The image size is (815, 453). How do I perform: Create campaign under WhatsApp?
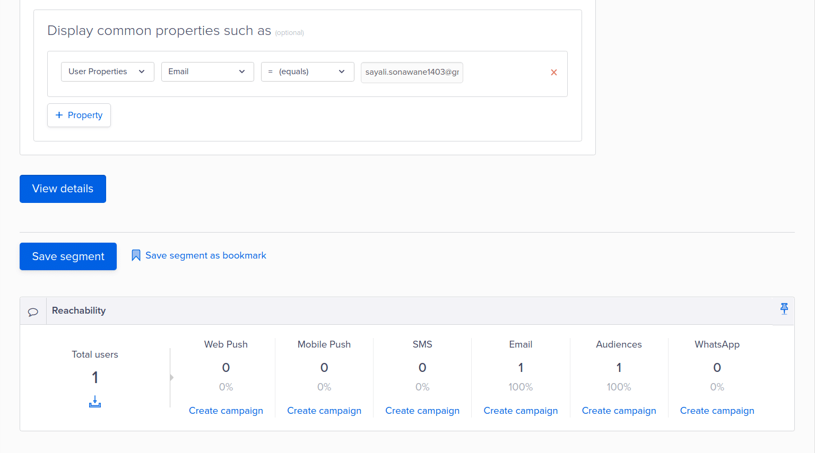click(717, 411)
